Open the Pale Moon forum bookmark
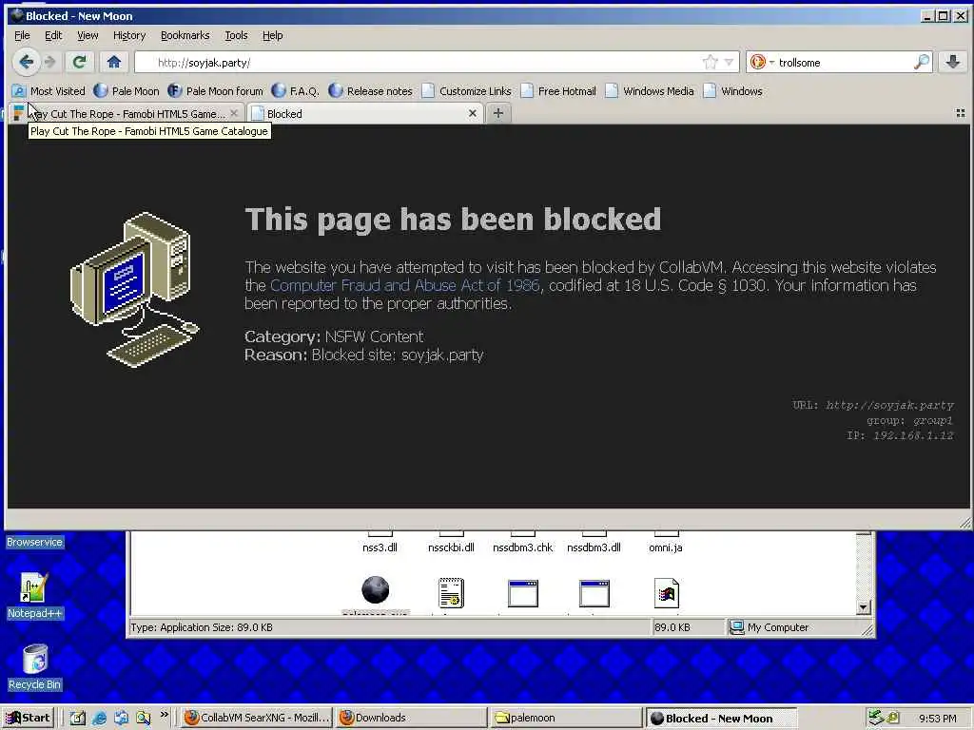Image resolution: width=974 pixels, height=730 pixels. point(216,91)
